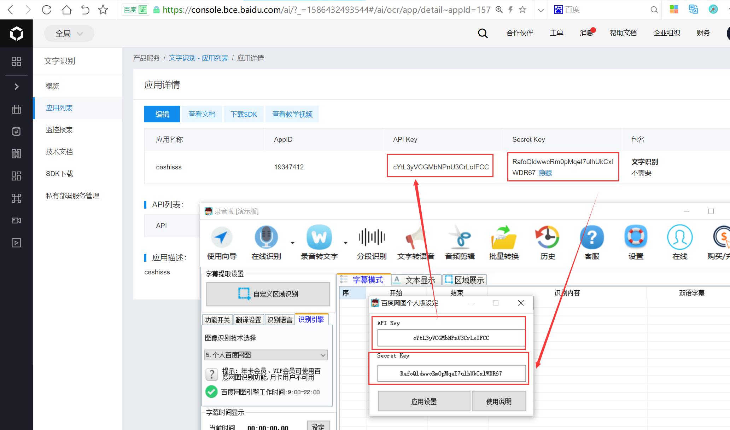Click the Baidu Cloud logo
The height and width of the screenshot is (430, 730).
pos(16,34)
